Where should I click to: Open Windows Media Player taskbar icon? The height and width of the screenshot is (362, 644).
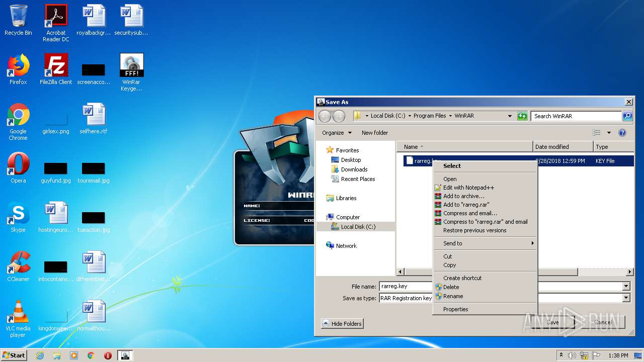coord(74,355)
